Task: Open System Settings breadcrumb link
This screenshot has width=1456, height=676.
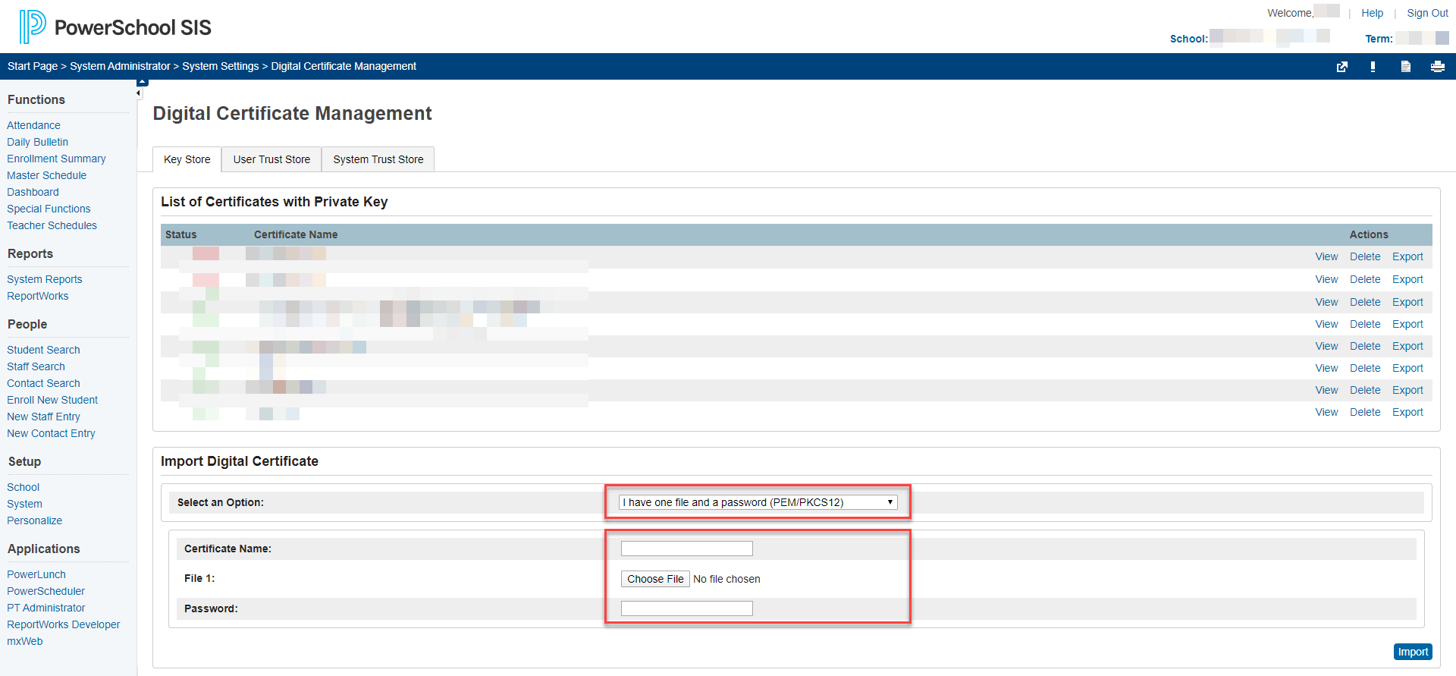Action: (x=221, y=66)
